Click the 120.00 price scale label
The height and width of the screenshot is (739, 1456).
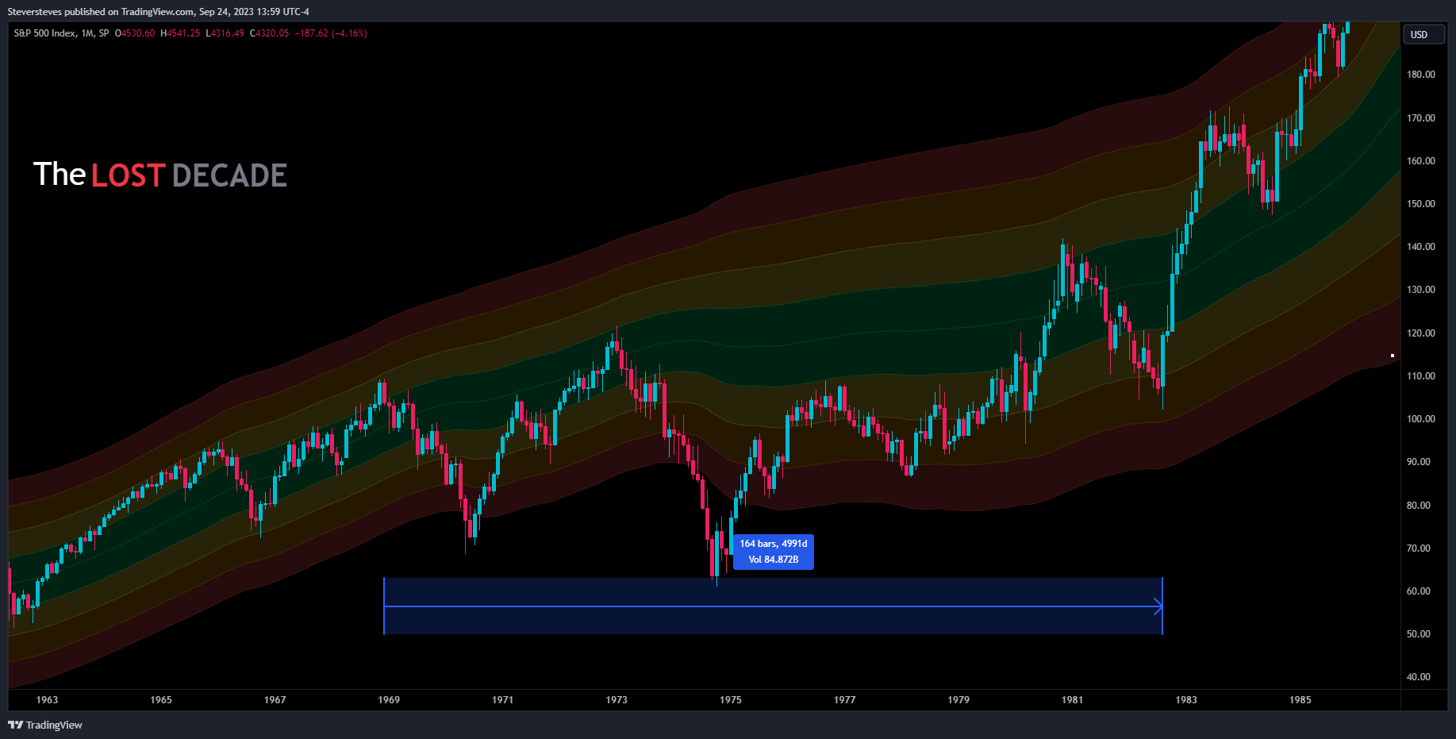(x=1421, y=333)
